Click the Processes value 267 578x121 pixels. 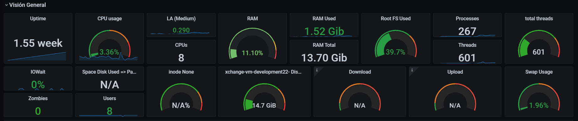click(x=467, y=31)
